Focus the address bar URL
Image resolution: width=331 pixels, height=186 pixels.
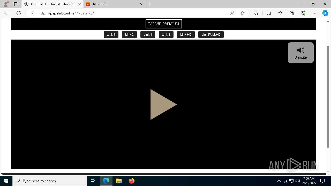[x=132, y=13]
